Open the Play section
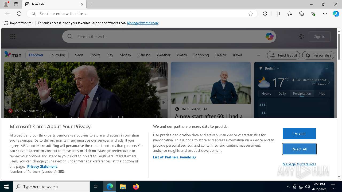 110,55
